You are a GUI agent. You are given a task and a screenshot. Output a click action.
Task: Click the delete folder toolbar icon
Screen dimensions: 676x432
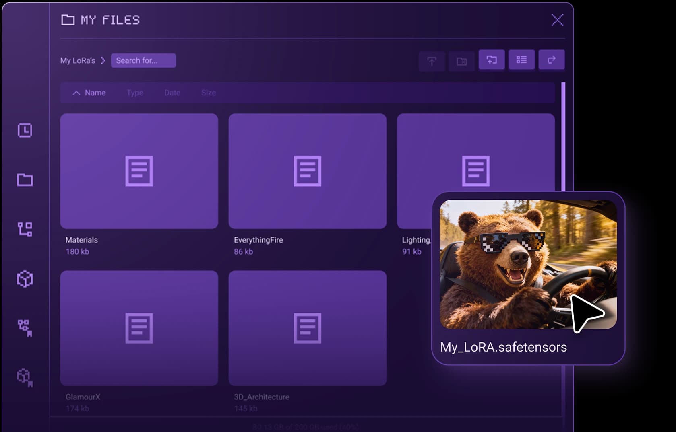[x=461, y=61]
